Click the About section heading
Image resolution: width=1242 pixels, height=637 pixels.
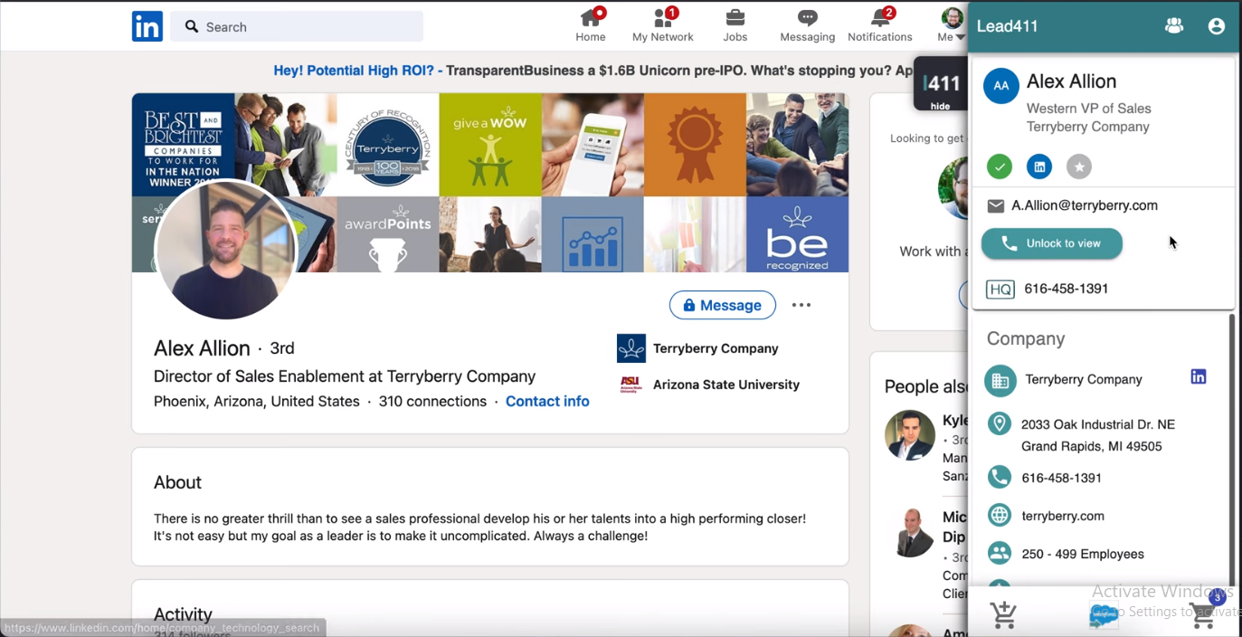pos(177,482)
